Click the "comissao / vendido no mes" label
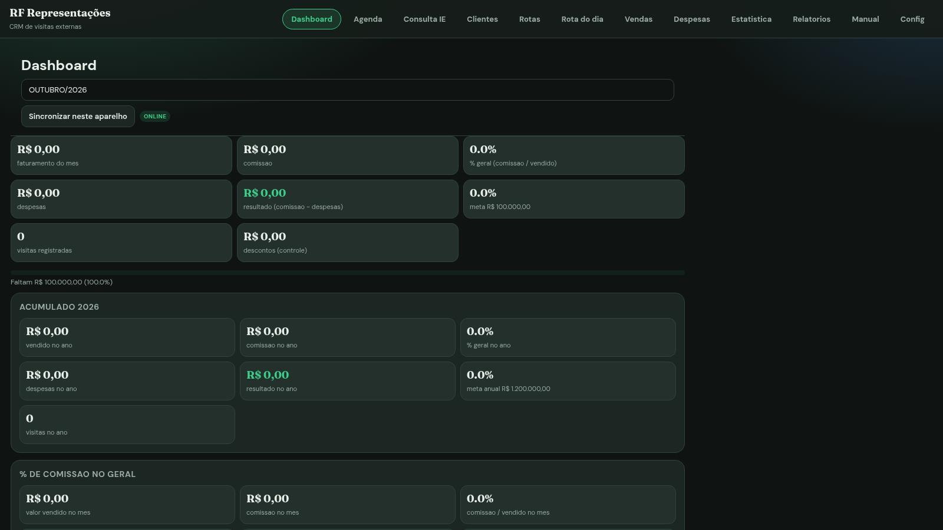Screen dimensions: 943x530 508,513
